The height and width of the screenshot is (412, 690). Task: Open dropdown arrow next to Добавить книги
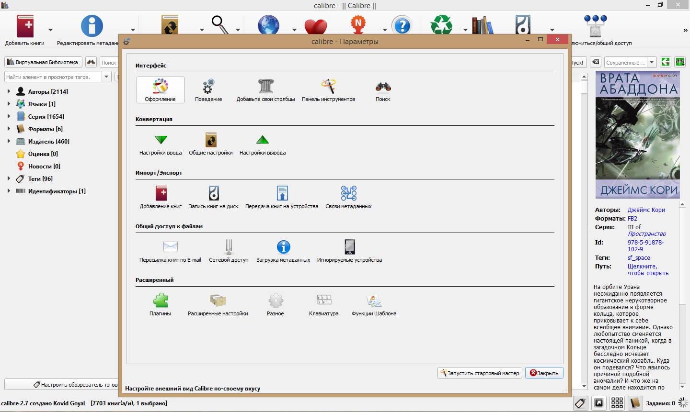pos(50,30)
